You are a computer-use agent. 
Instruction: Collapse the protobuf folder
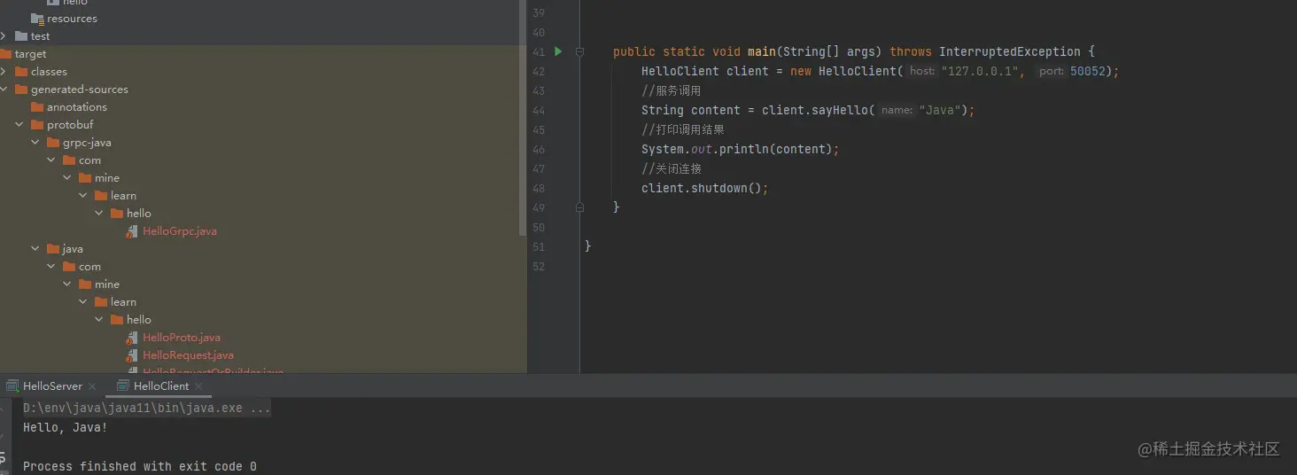pos(19,125)
